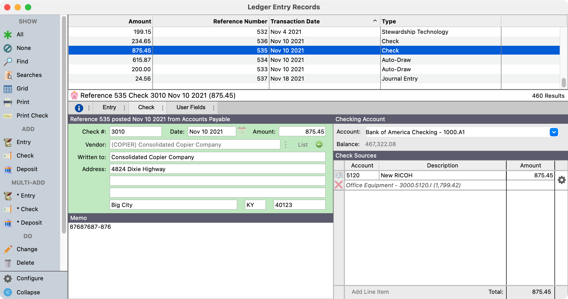This screenshot has height=299, width=568.
Task: Open Find with the magnifying glass icon
Action: (8, 62)
